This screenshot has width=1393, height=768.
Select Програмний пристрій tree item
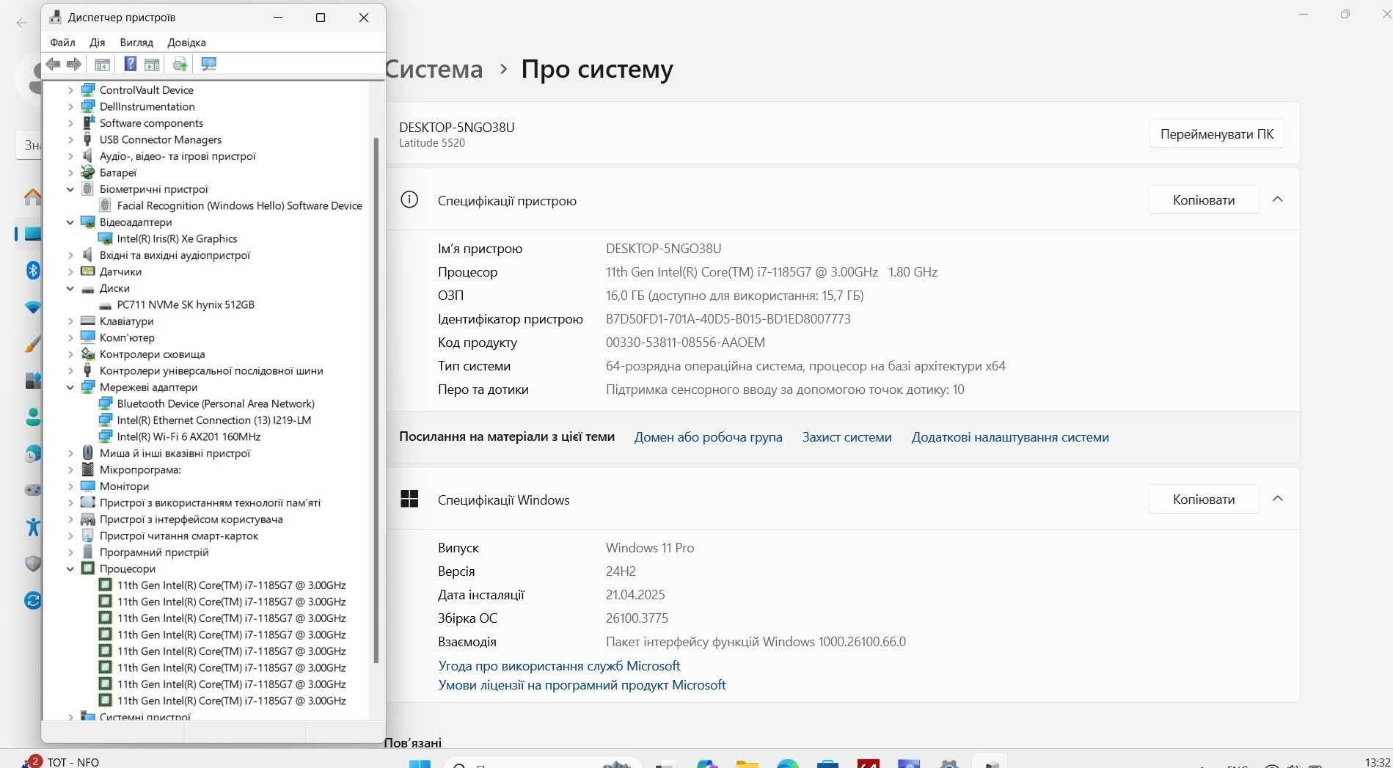point(154,552)
